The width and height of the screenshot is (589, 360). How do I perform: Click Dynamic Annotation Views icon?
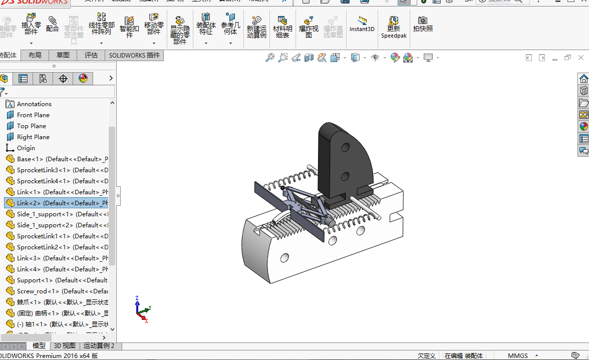click(322, 58)
